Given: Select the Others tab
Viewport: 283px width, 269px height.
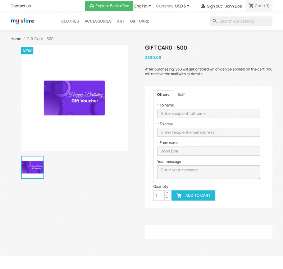Looking at the screenshot, I should pyautogui.click(x=163, y=95).
